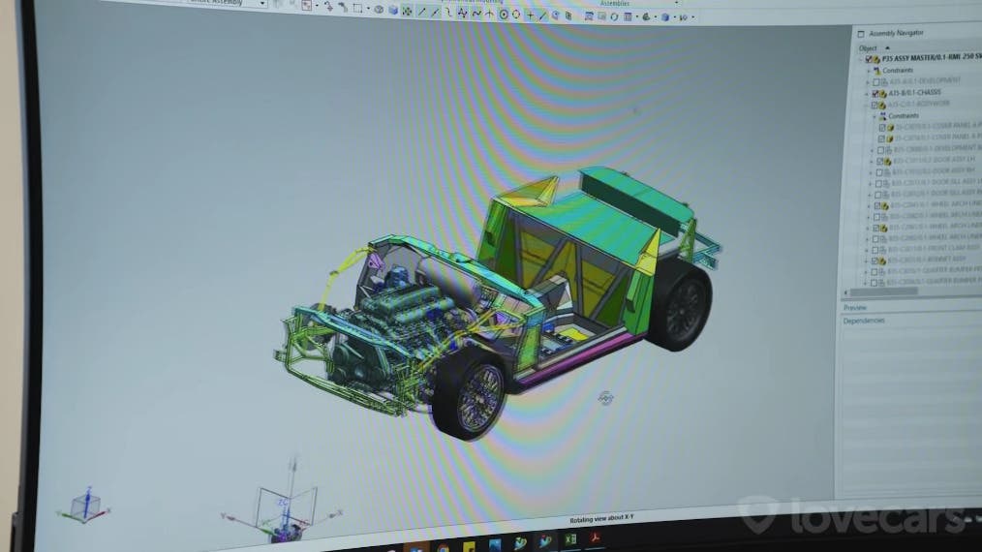The width and height of the screenshot is (982, 552).
Task: Click the plus-shaped point snap icon
Action: (x=530, y=15)
